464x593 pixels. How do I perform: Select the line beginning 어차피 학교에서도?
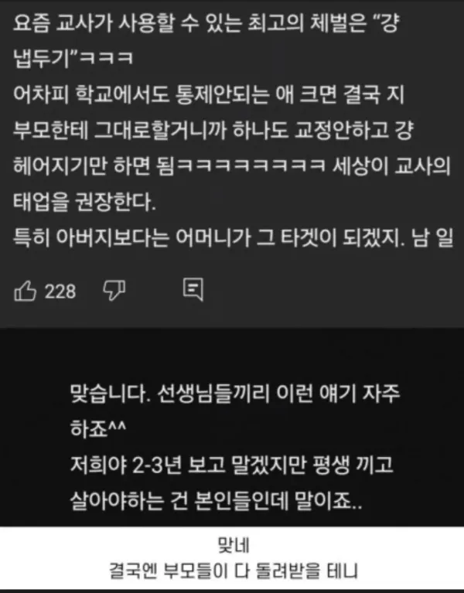[x=209, y=94]
